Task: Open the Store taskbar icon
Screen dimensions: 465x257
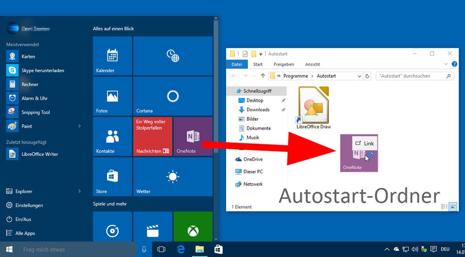Action: 218,249
